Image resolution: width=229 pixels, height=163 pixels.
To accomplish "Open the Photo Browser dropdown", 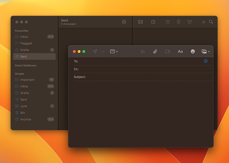I will [x=205, y=52].
